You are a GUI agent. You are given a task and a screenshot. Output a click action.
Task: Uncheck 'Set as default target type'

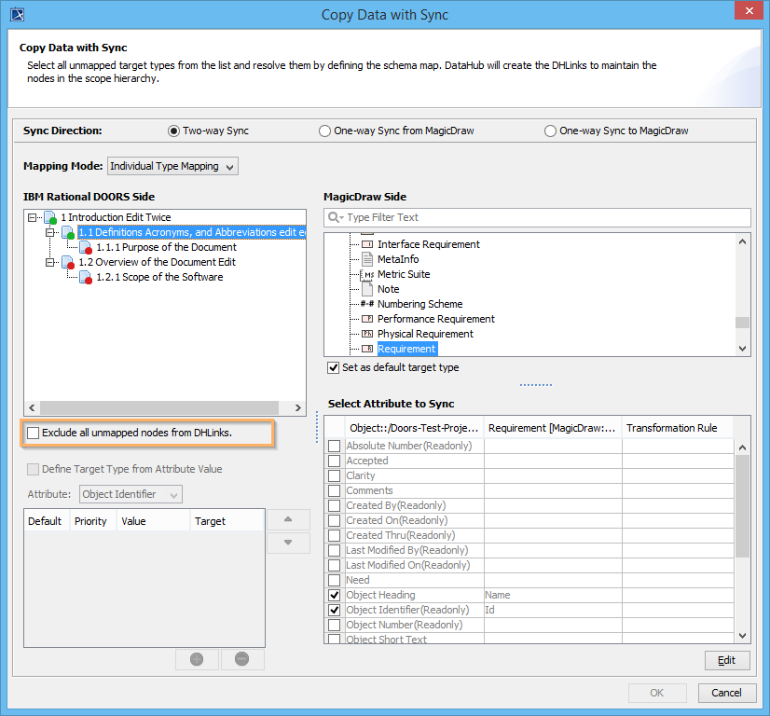tap(334, 367)
